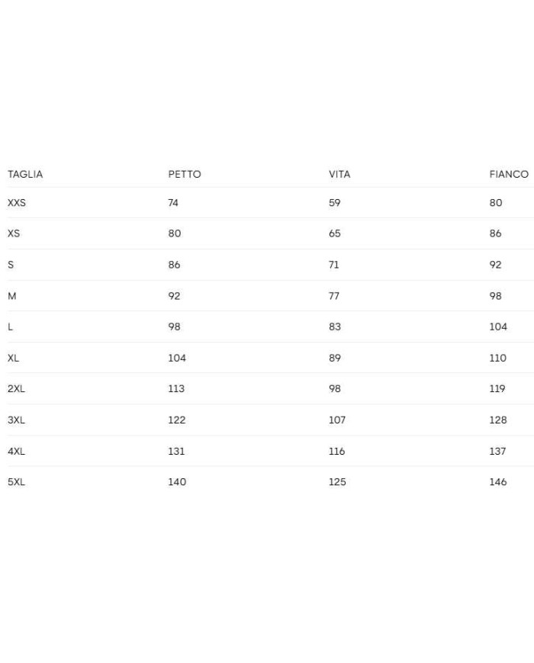Select the M size row label
This screenshot has height=663, width=534.
[12, 296]
